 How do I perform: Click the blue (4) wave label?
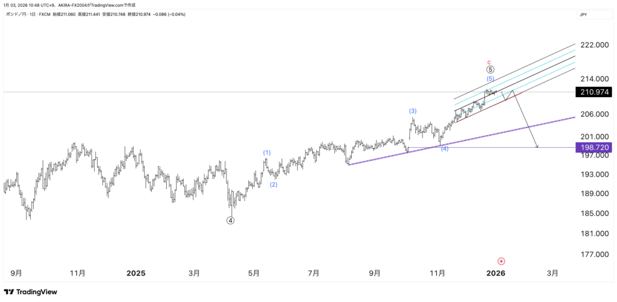(445, 148)
